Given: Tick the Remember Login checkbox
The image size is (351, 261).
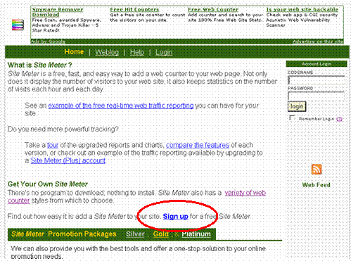Looking at the screenshot, I should coord(292,117).
